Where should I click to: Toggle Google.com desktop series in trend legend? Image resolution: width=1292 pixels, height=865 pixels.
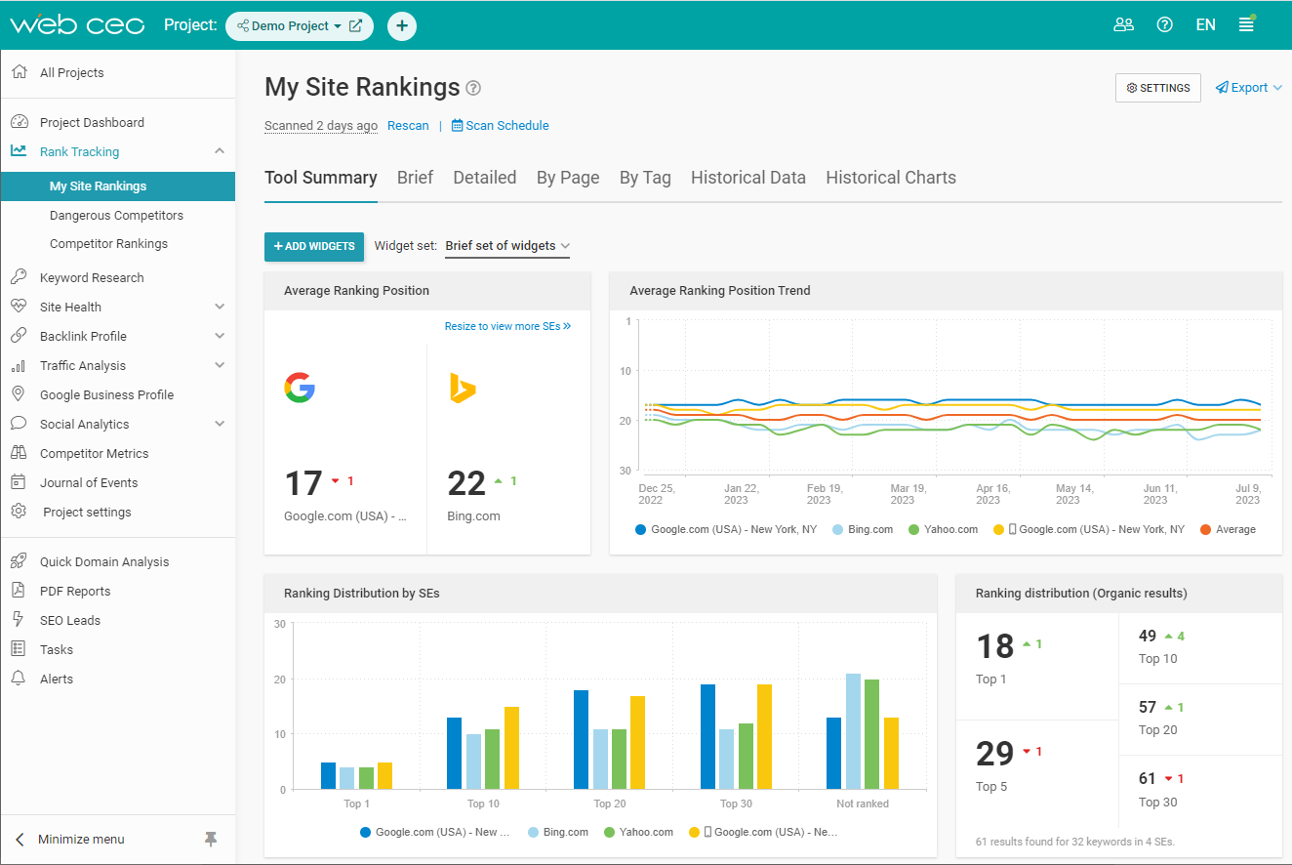(726, 529)
